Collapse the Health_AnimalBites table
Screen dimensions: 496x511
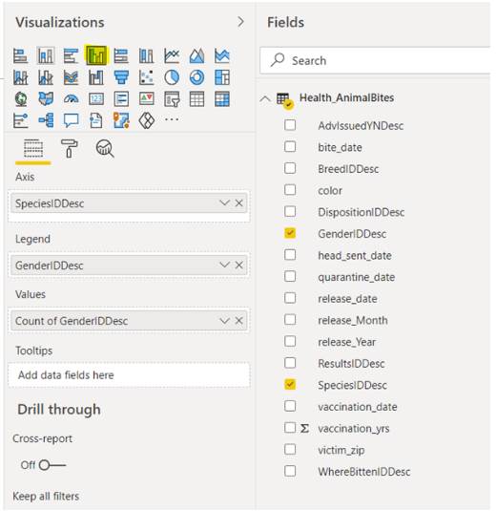[x=265, y=98]
